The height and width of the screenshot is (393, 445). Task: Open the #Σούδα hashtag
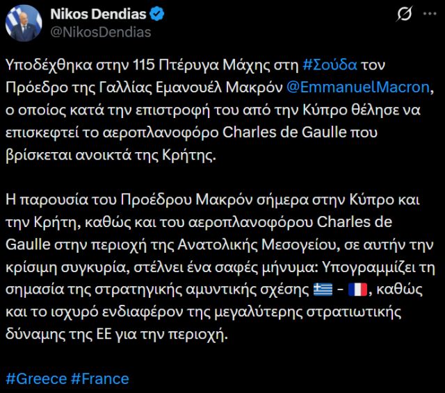331,66
